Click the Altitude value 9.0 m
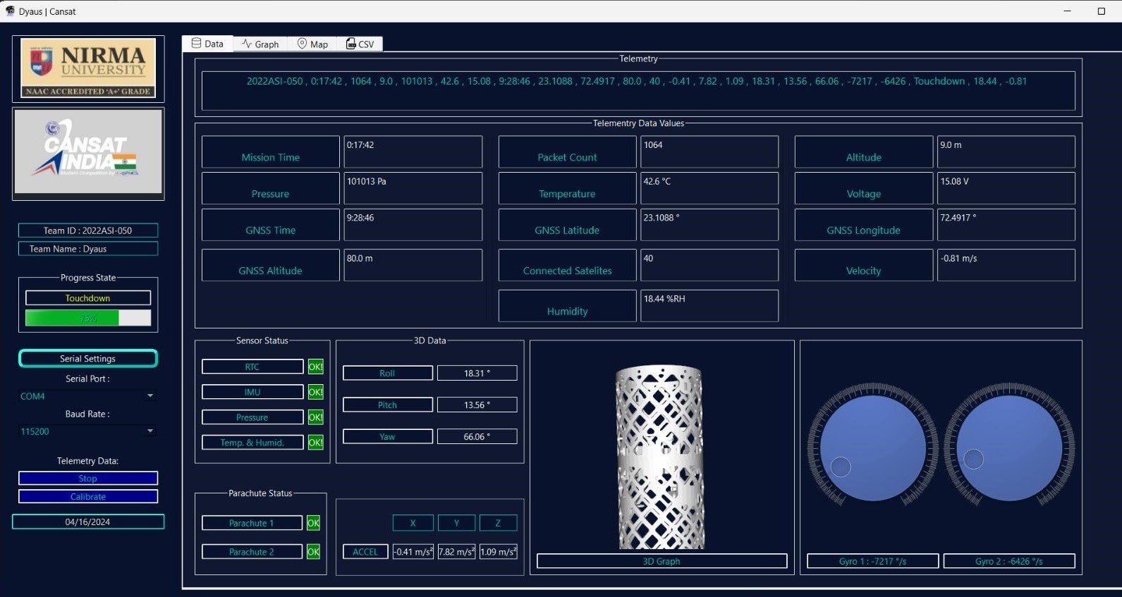Image resolution: width=1122 pixels, height=597 pixels. [x=1006, y=152]
